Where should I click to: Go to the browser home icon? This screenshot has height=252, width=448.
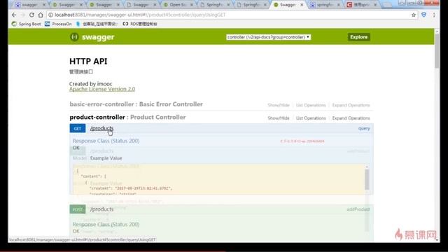41,15
